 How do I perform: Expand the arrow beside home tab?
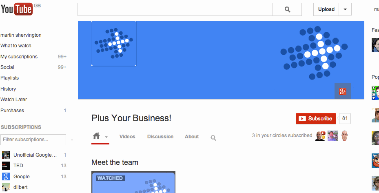click(x=106, y=137)
